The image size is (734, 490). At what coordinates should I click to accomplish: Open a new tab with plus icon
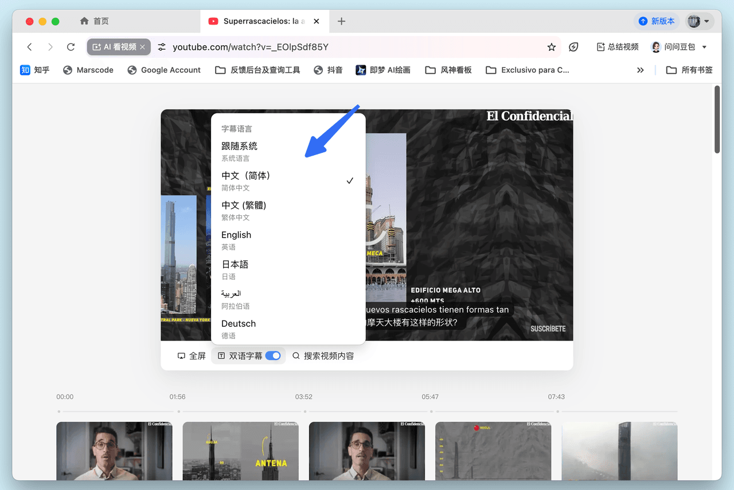click(341, 21)
